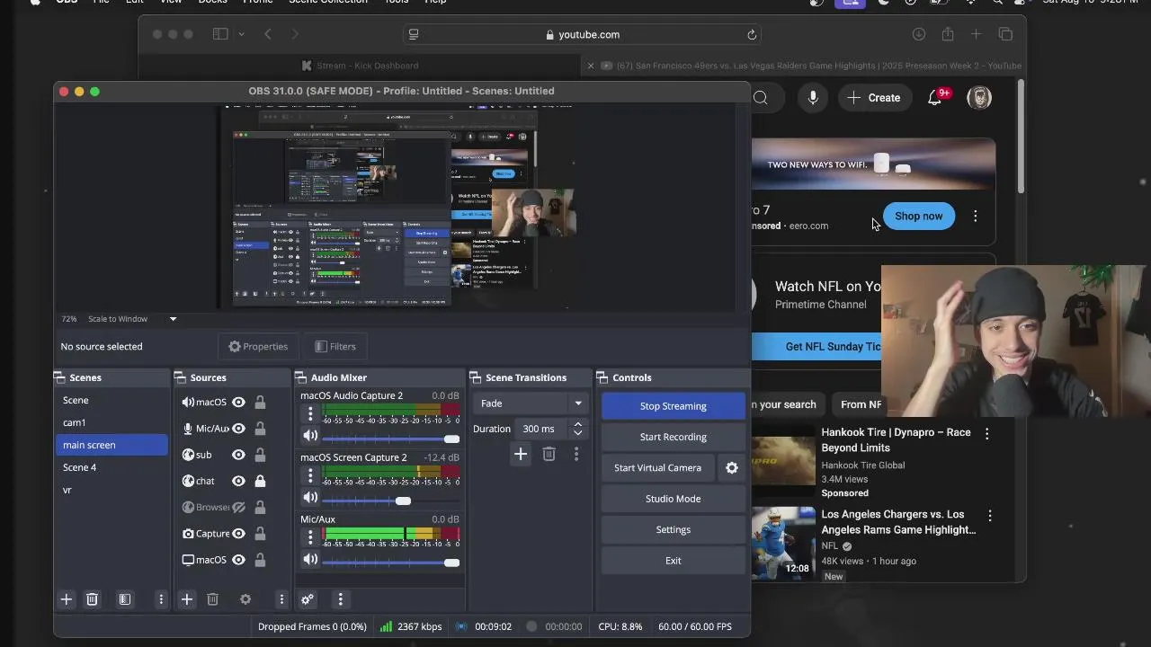
Task: Click Los Angeles Chargers vs. Rams thumbnail
Action: click(783, 544)
